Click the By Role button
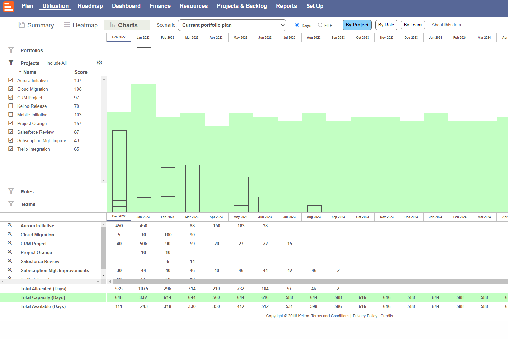This screenshot has height=339, width=508. 386,25
